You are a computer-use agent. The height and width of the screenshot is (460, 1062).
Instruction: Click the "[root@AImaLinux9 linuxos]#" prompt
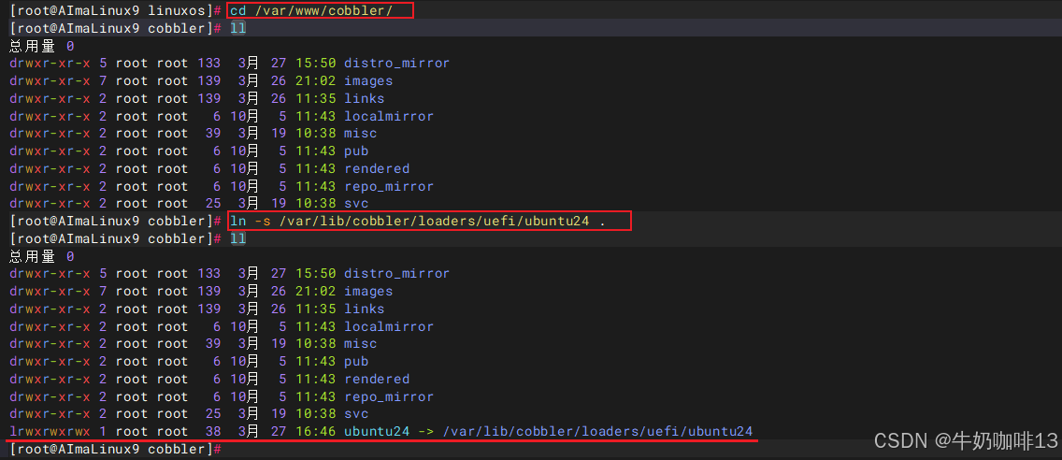tap(115, 11)
